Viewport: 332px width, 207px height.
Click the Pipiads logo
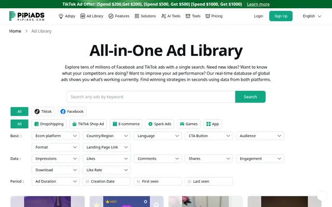27,16
